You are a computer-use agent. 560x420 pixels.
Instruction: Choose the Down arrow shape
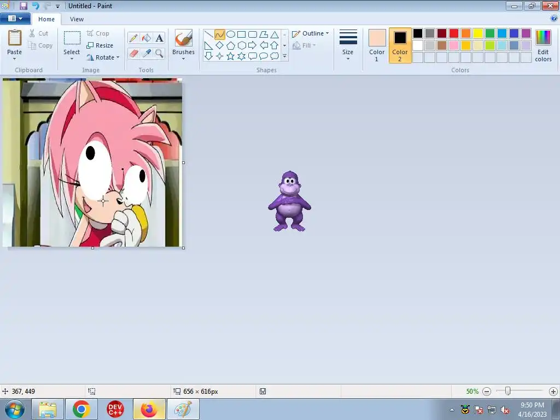tap(208, 56)
